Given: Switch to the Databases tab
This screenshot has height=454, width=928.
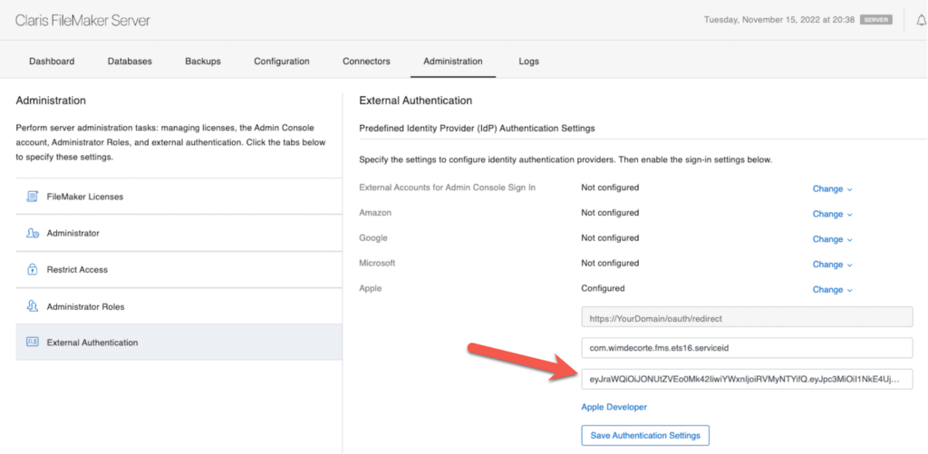Looking at the screenshot, I should click(x=130, y=61).
